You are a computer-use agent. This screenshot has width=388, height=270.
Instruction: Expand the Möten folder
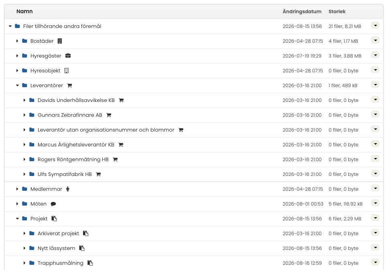[17, 204]
